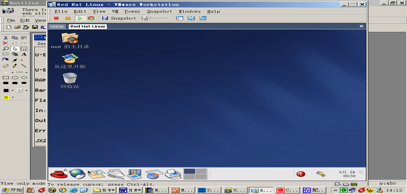The width and height of the screenshot is (407, 194).
Task: Open the VMware File menu
Action: [61, 12]
